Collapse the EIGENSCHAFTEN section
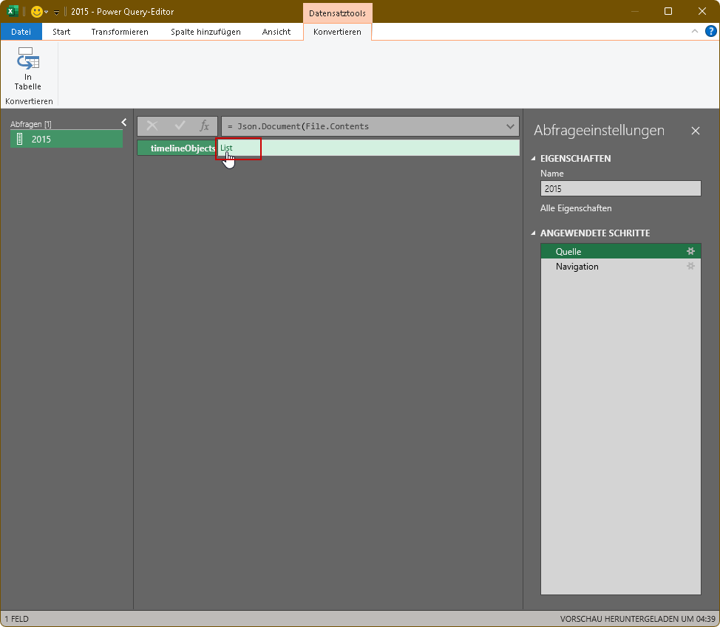The height and width of the screenshot is (627, 720). pos(534,159)
